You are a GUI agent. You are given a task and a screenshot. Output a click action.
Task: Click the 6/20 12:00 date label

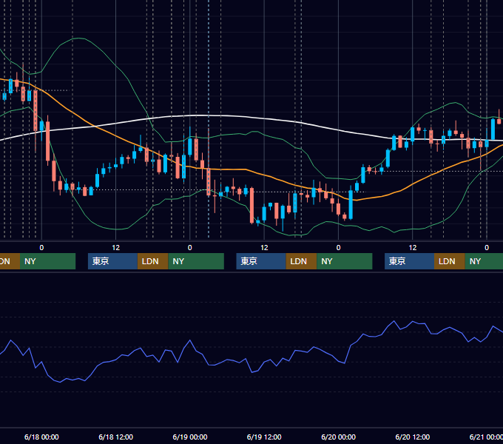(413, 437)
